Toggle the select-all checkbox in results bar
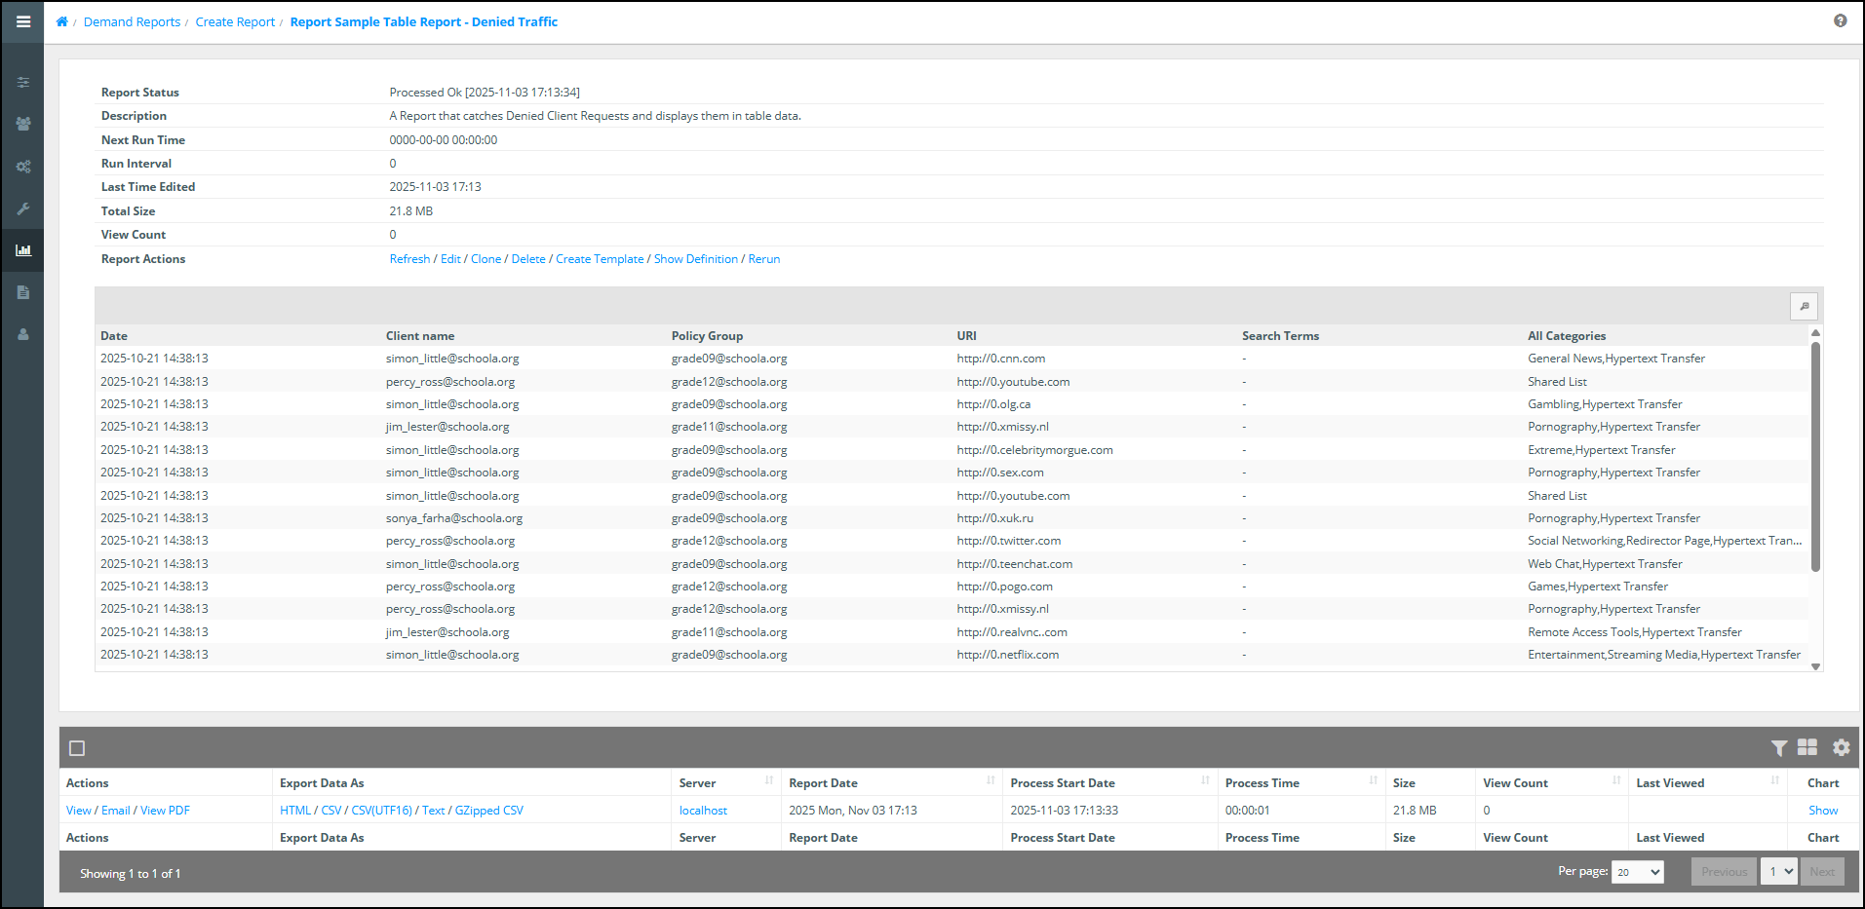This screenshot has width=1865, height=909. [x=77, y=748]
